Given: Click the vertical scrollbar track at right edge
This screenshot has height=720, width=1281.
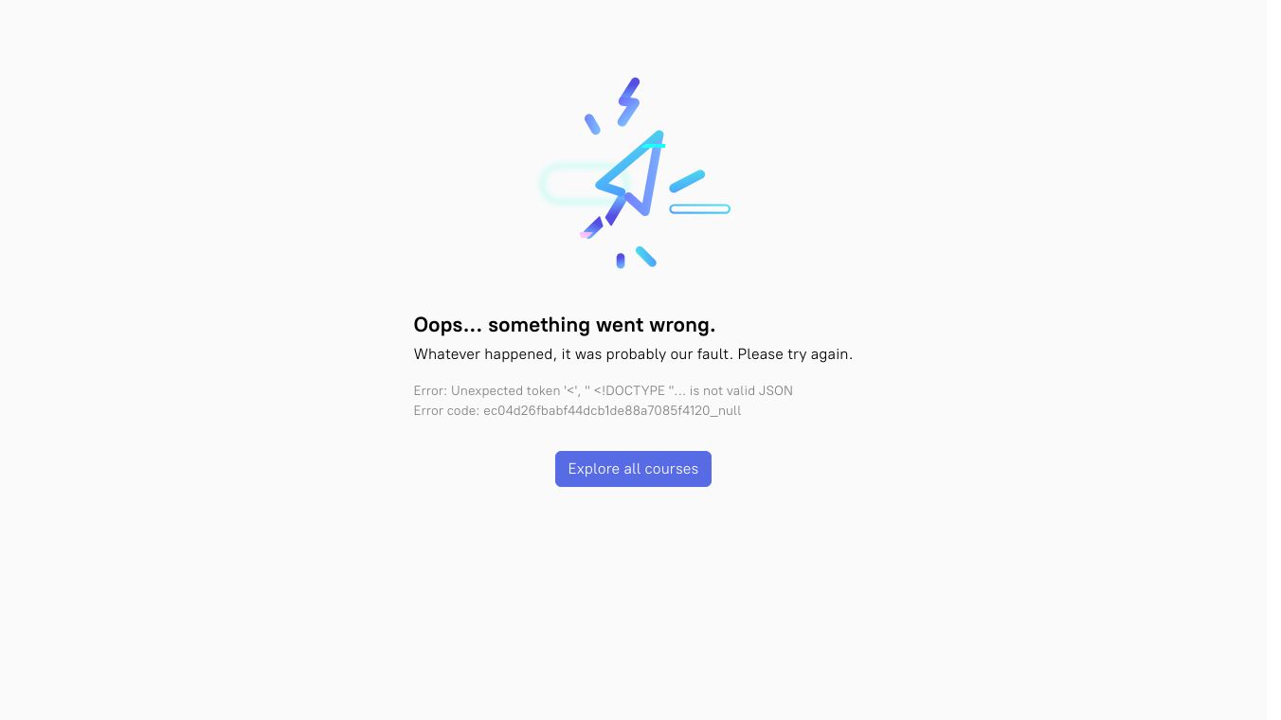Looking at the screenshot, I should (1273, 360).
